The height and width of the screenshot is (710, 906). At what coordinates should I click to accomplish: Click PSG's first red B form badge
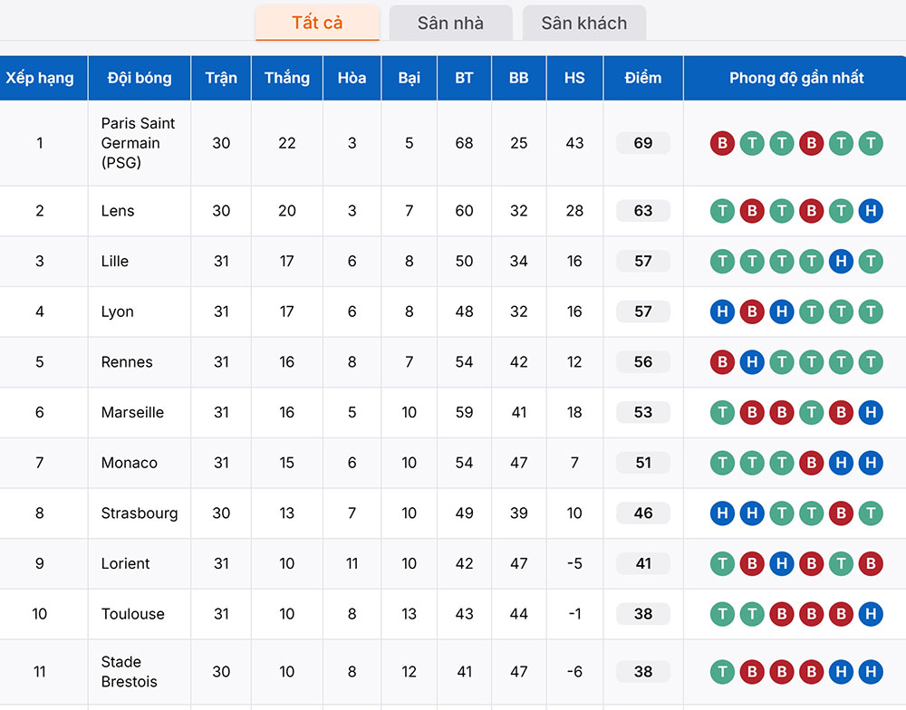click(722, 143)
